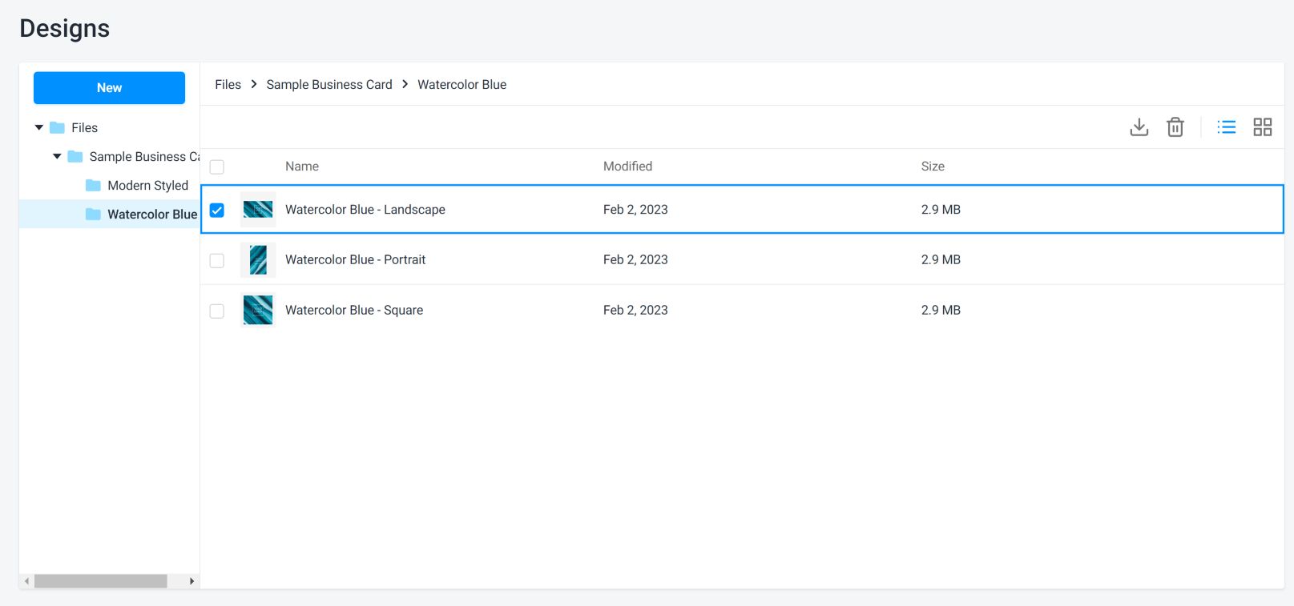This screenshot has width=1294, height=606.
Task: Click the Watercolor Blue - Landscape file name
Action: 365,210
